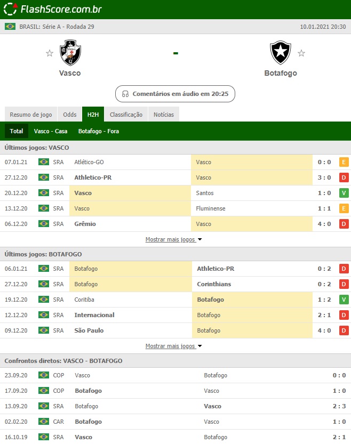Select the Total sub-tab

pyautogui.click(x=17, y=131)
